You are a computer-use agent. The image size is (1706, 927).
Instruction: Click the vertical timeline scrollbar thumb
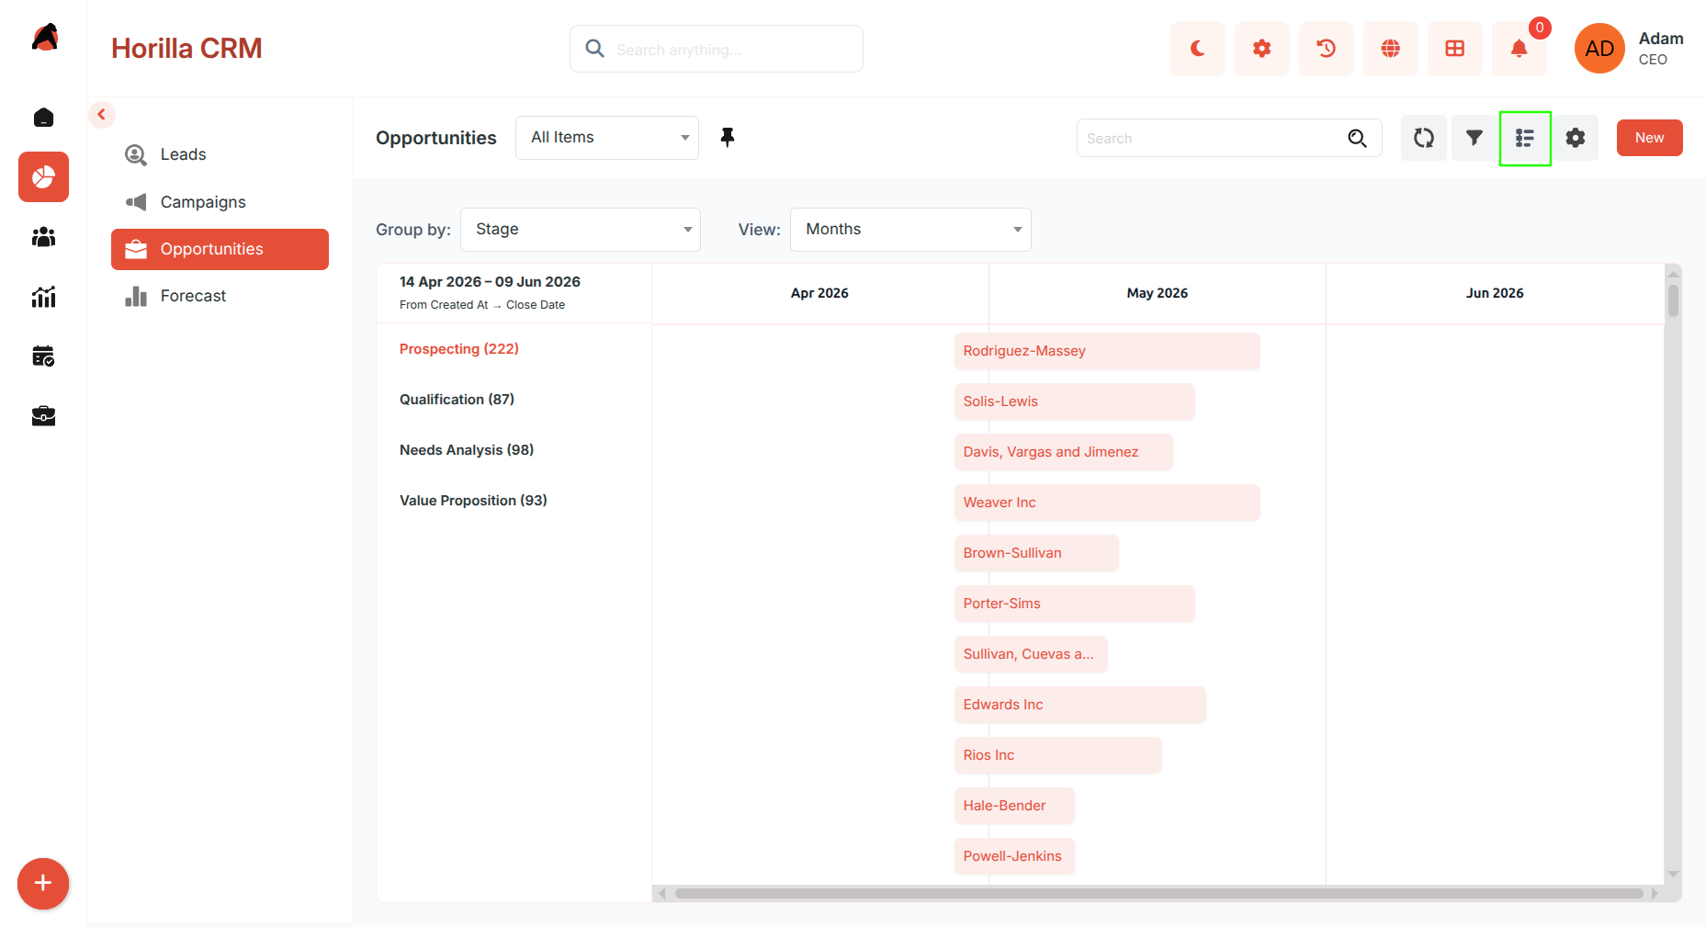(1674, 300)
